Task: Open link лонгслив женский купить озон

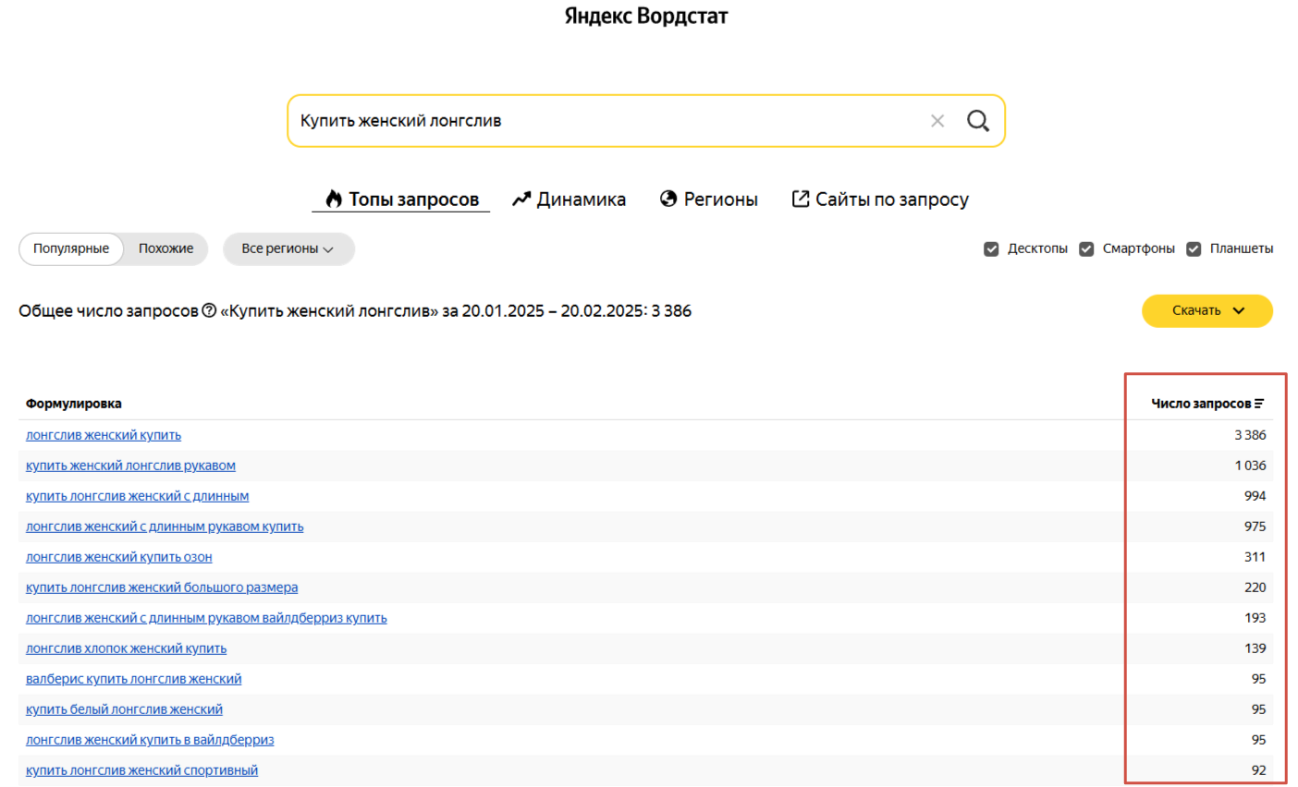Action: [x=119, y=557]
